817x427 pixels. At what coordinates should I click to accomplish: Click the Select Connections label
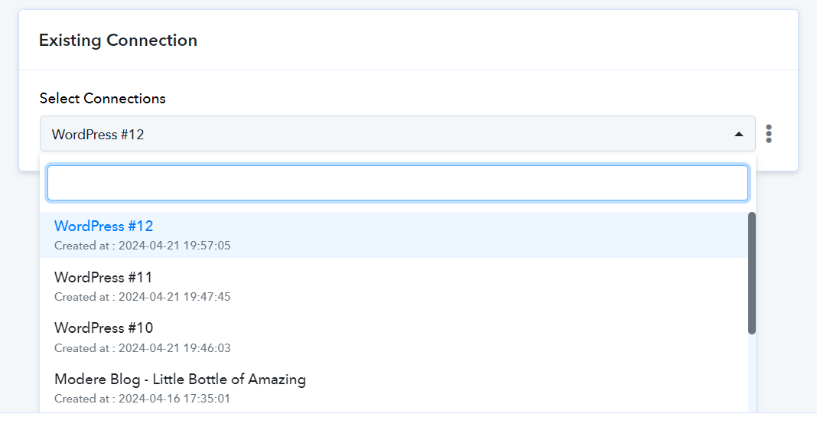click(x=103, y=99)
